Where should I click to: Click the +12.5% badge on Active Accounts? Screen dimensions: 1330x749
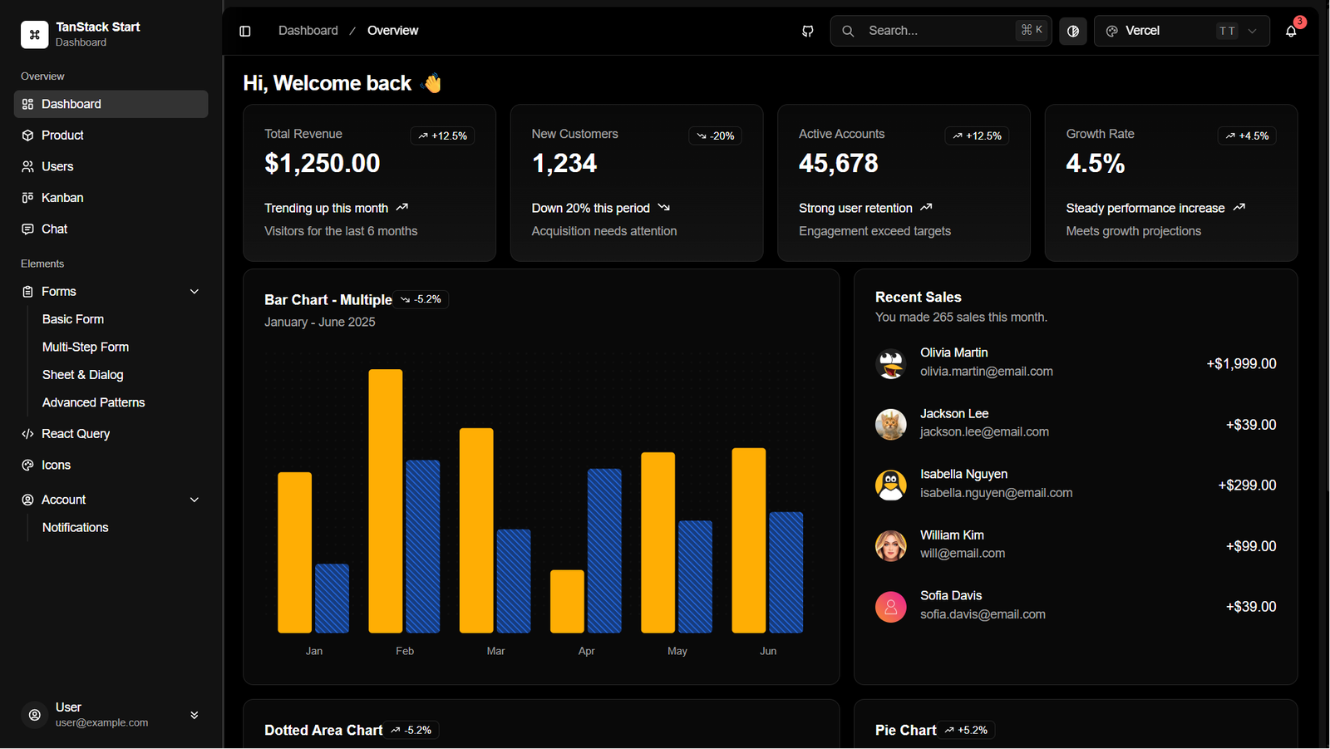pos(978,136)
